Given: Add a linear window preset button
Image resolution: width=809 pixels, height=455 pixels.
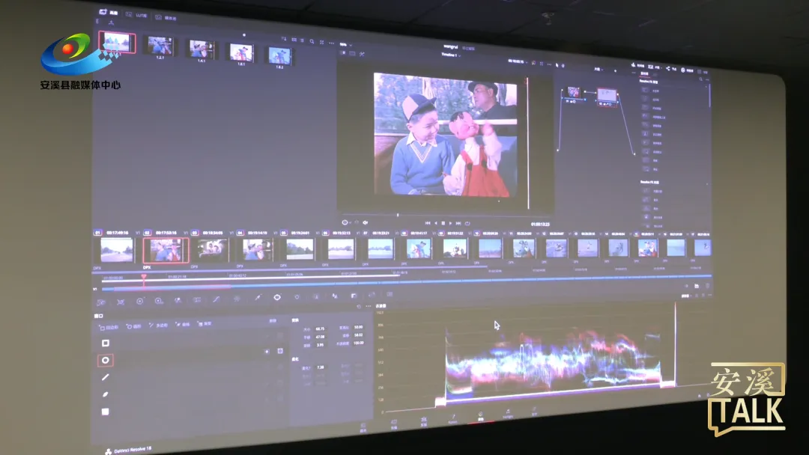Looking at the screenshot, I should [109, 328].
